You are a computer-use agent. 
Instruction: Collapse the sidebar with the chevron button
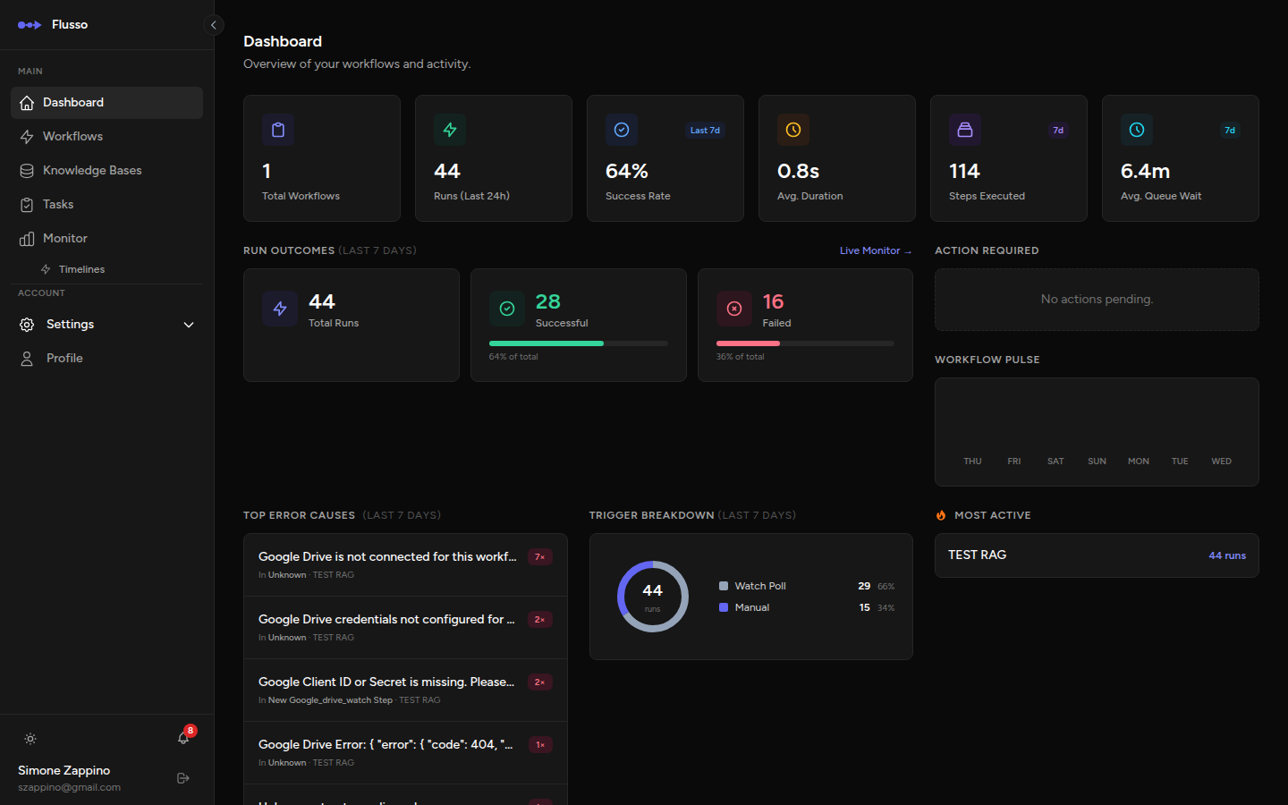[214, 25]
